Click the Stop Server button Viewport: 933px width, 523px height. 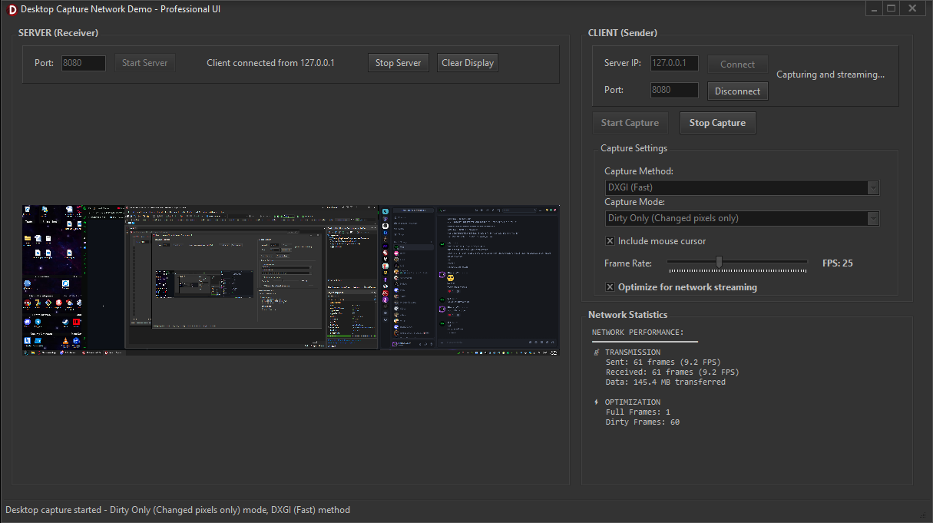398,63
